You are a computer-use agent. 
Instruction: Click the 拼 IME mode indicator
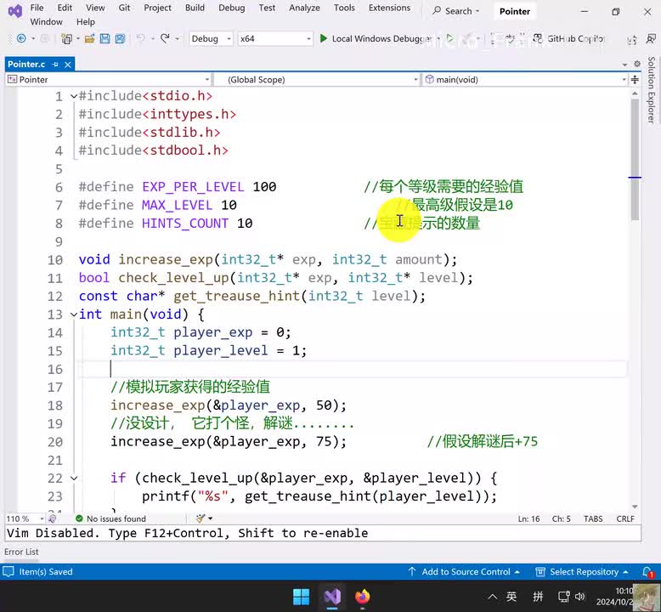pos(538,597)
